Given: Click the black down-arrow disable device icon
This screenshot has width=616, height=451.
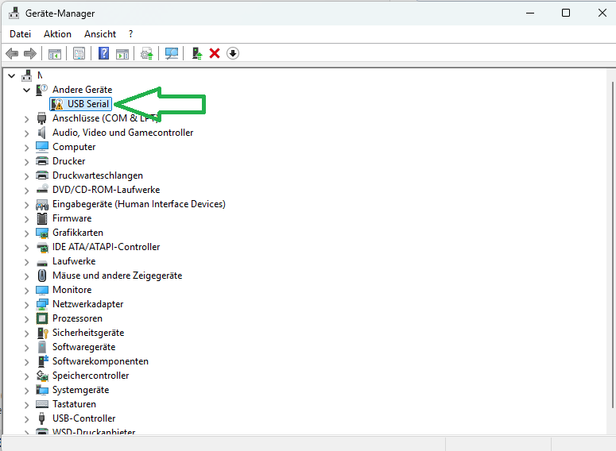Looking at the screenshot, I should tap(233, 53).
